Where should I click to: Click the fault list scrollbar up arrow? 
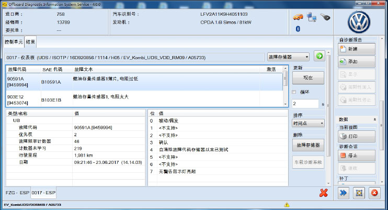(285, 68)
